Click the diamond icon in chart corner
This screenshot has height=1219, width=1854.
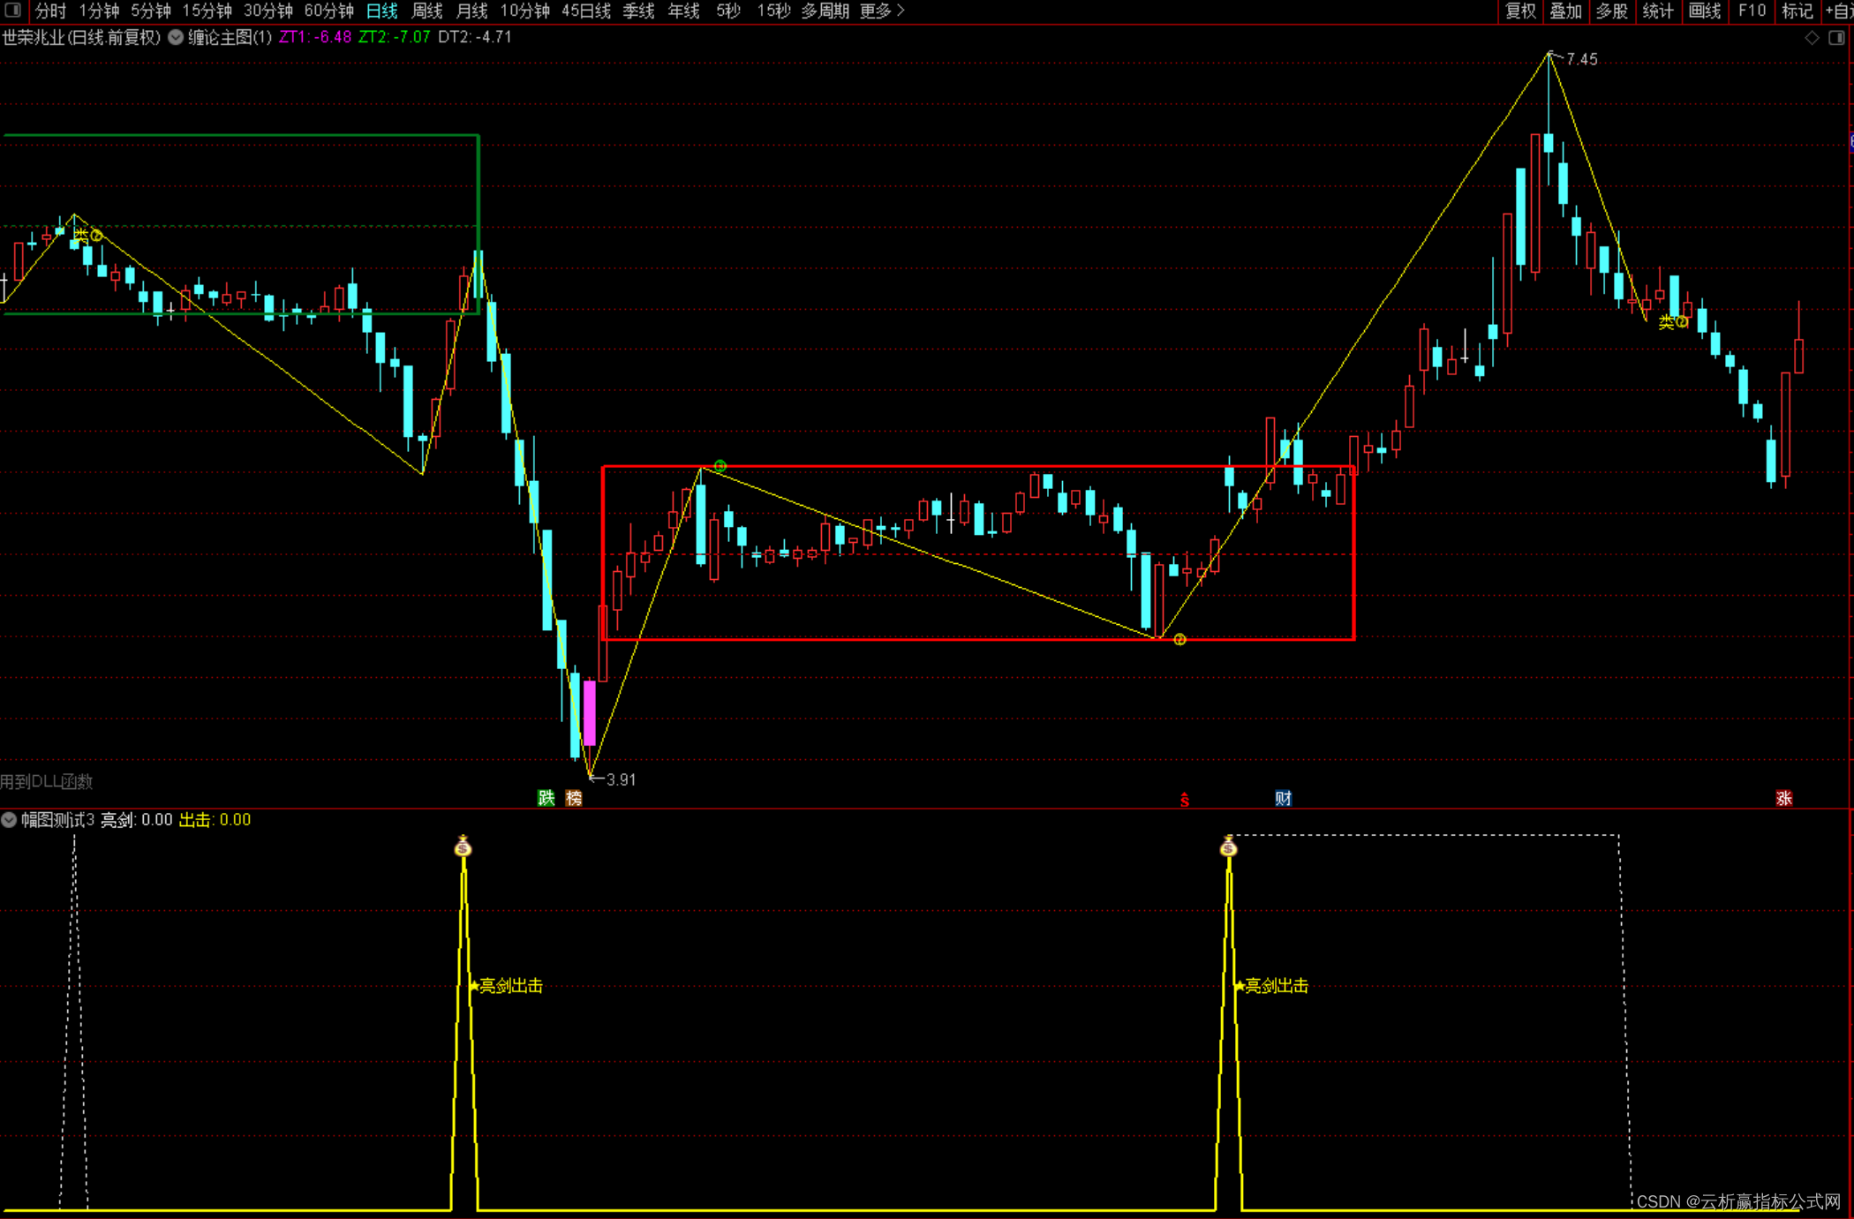click(x=1812, y=37)
